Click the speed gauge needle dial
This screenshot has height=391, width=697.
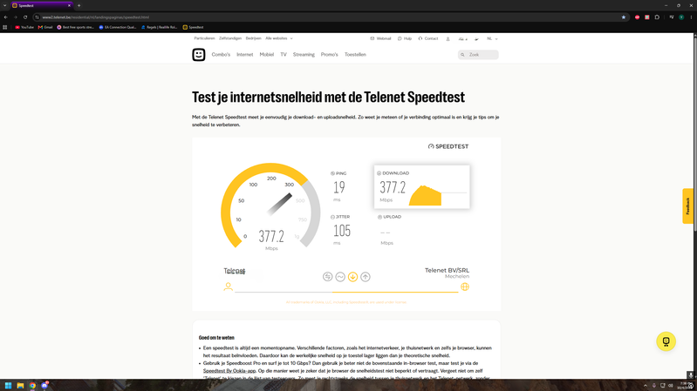point(270,207)
